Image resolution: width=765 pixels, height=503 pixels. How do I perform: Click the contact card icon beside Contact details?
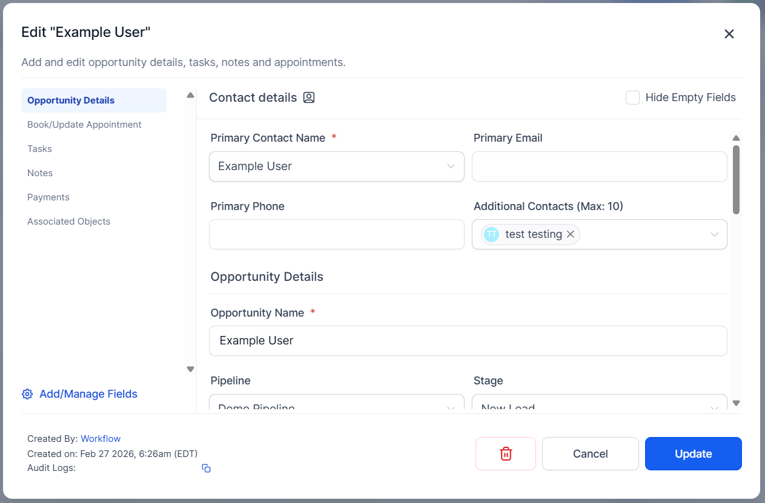click(x=309, y=97)
